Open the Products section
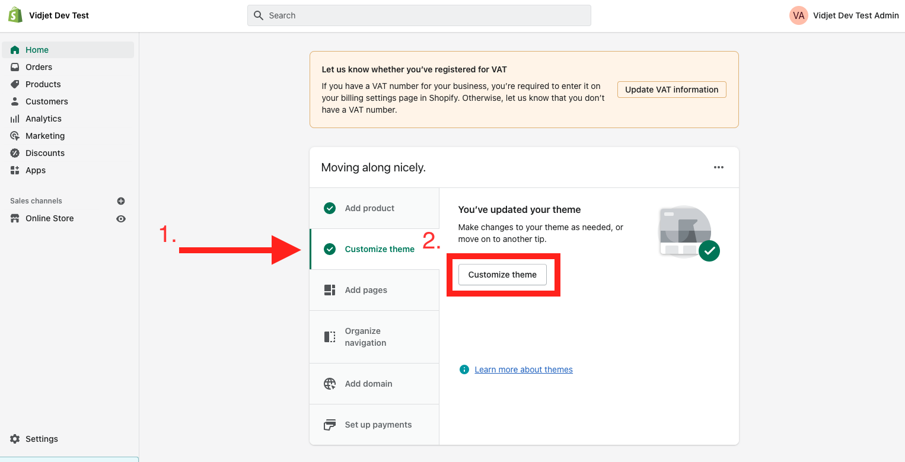905x462 pixels. tap(68, 84)
